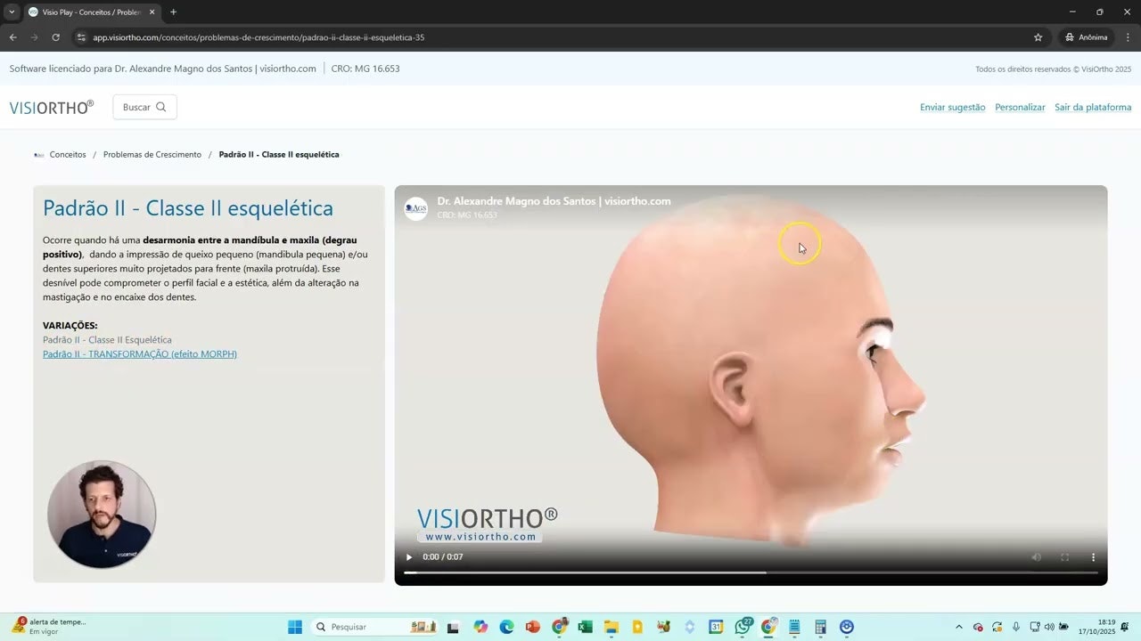Select the Visio Play browser tab

91,12
